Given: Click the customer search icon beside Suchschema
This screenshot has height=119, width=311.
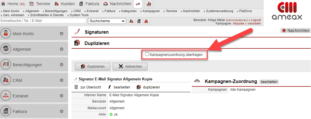Looking at the screenshot, I should (x=131, y=21).
